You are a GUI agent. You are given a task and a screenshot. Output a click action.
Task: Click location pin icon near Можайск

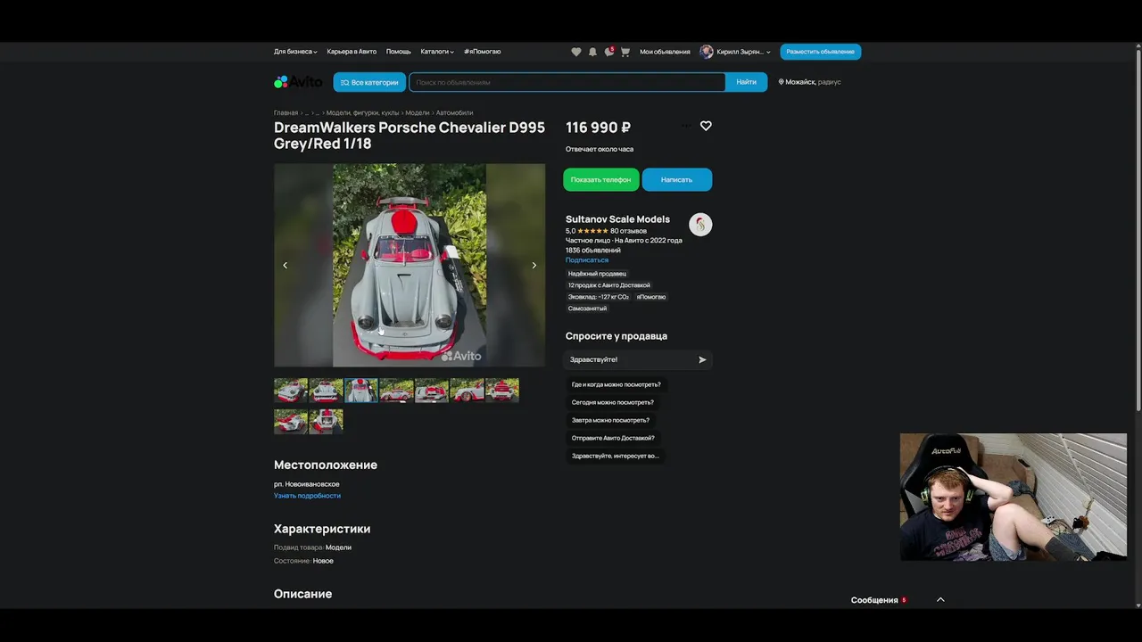point(782,82)
